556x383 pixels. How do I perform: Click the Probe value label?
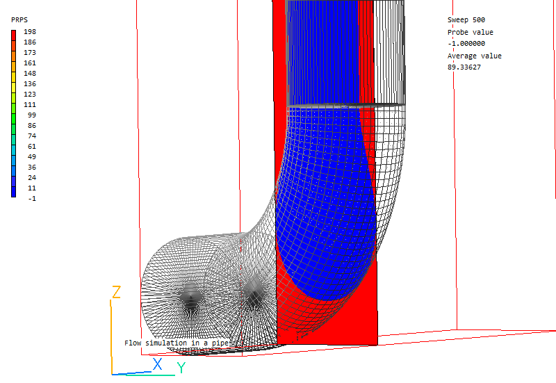point(470,32)
